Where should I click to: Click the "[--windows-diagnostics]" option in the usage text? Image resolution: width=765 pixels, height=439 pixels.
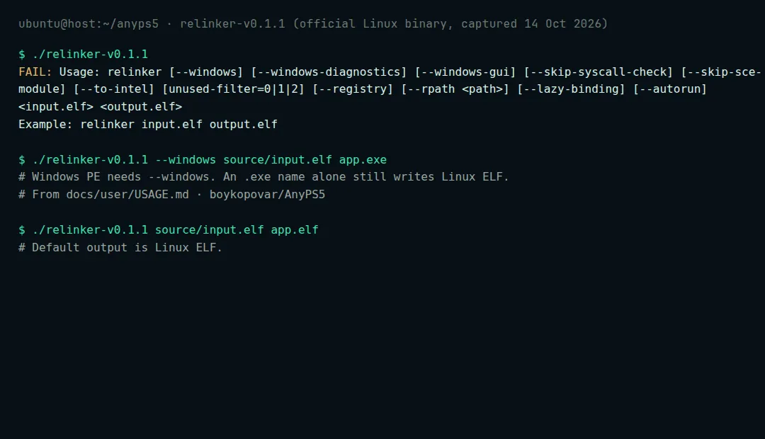coord(329,72)
